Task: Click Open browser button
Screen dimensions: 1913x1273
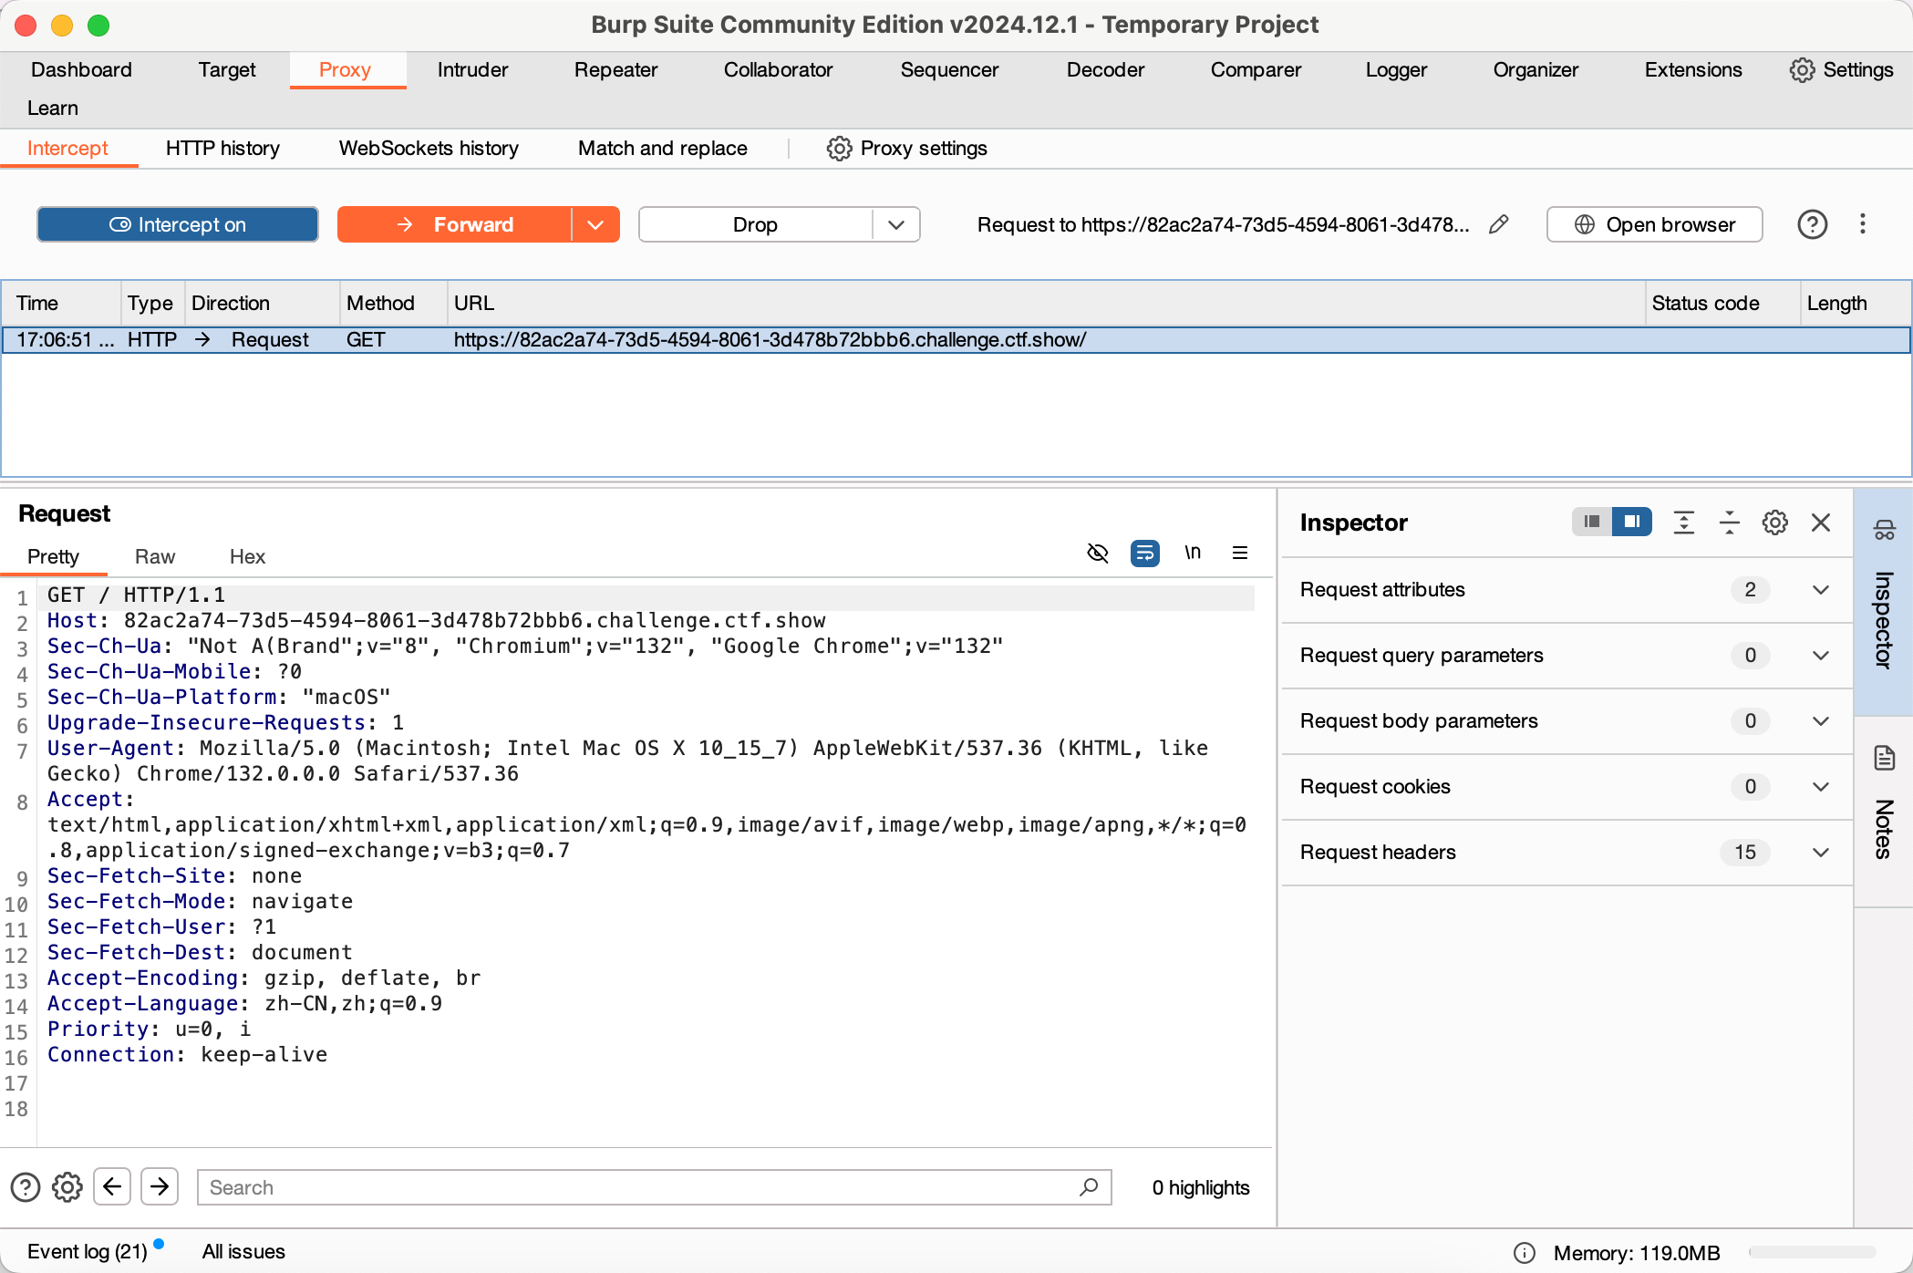Action: [1654, 224]
